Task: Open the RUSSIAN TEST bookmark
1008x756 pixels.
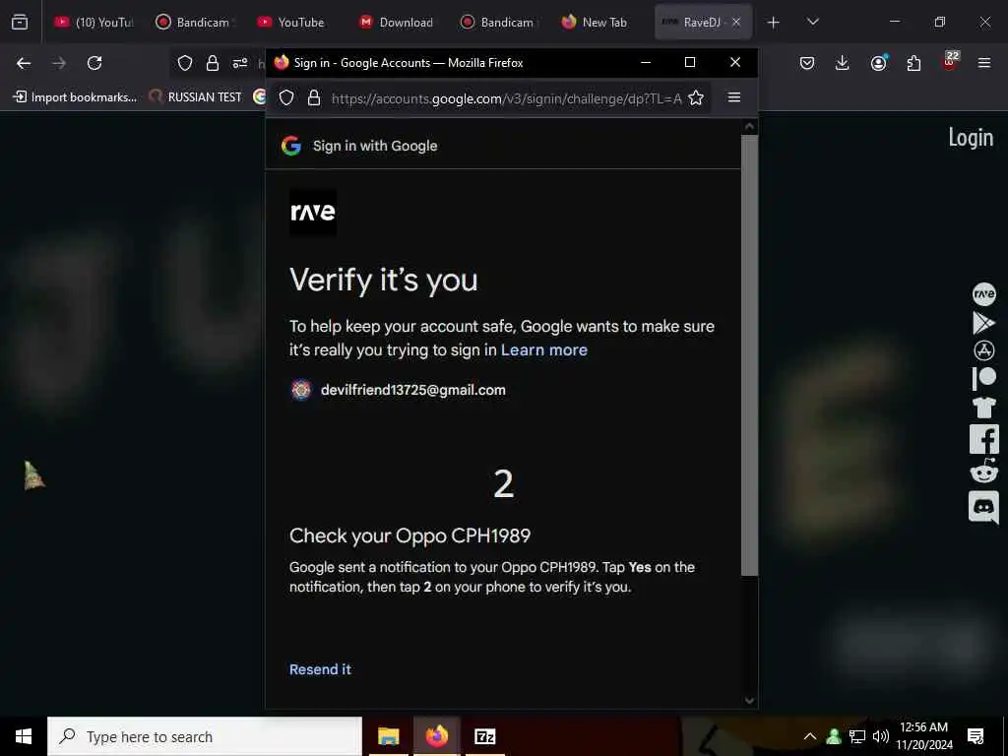Action: [196, 97]
